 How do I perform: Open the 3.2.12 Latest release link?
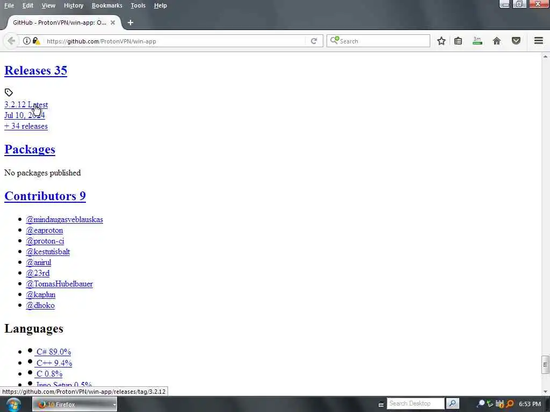(26, 105)
